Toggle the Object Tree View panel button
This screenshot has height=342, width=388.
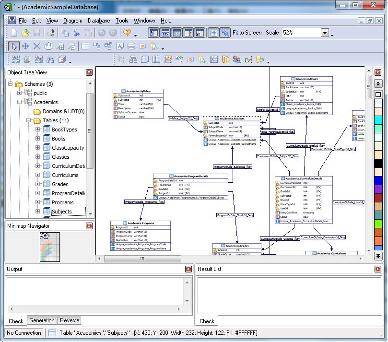coord(153,33)
